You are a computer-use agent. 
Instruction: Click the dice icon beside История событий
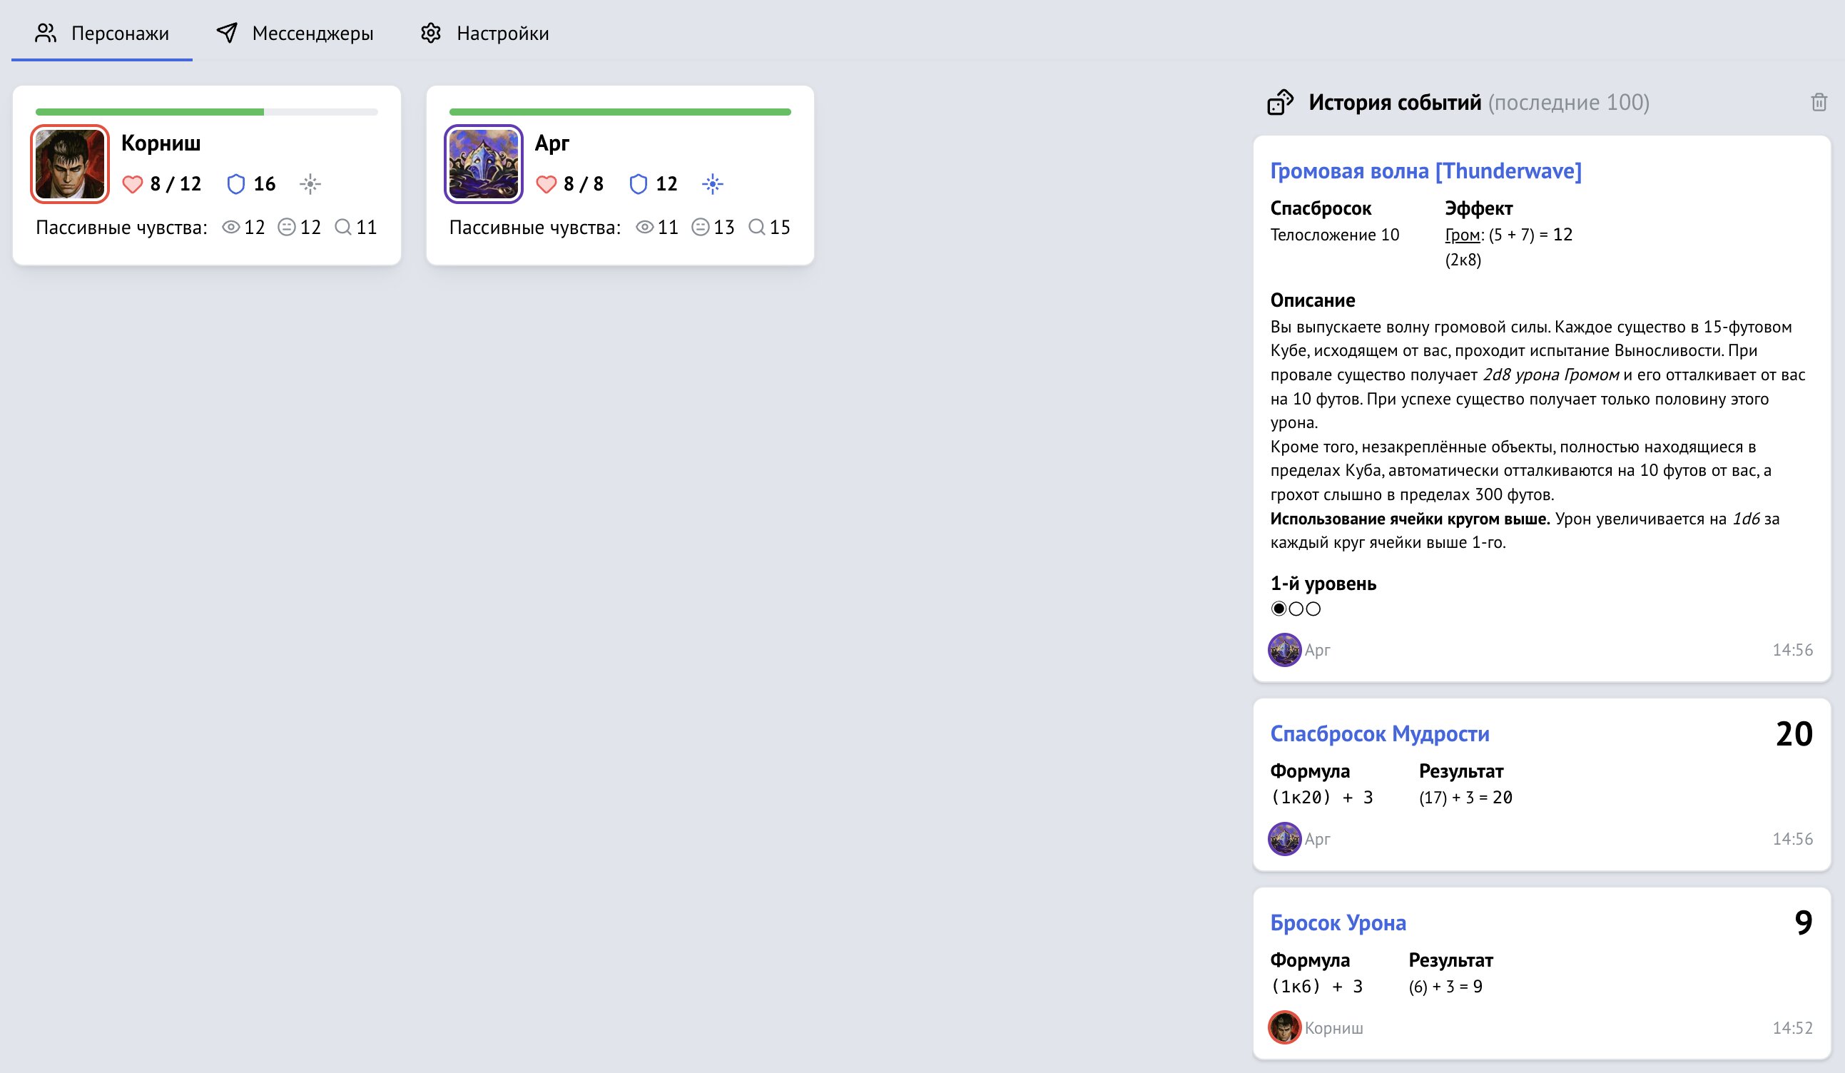tap(1281, 103)
